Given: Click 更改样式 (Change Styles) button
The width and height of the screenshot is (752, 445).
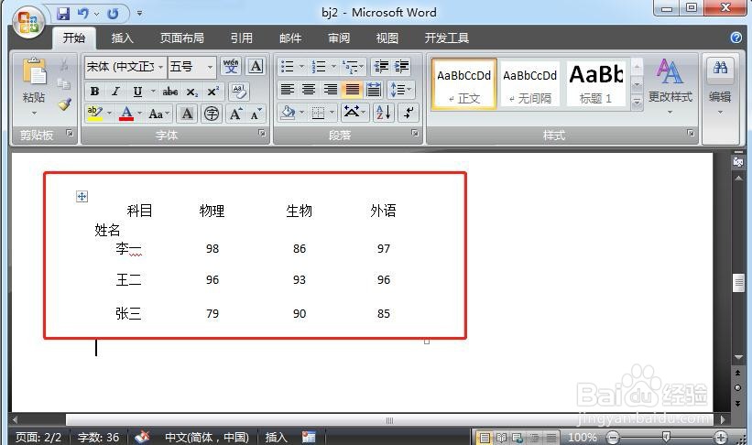Looking at the screenshot, I should click(670, 86).
